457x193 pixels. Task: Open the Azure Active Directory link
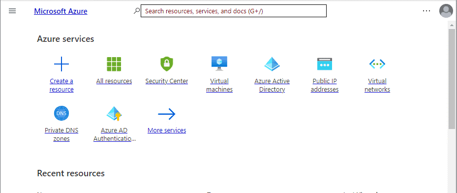point(272,85)
